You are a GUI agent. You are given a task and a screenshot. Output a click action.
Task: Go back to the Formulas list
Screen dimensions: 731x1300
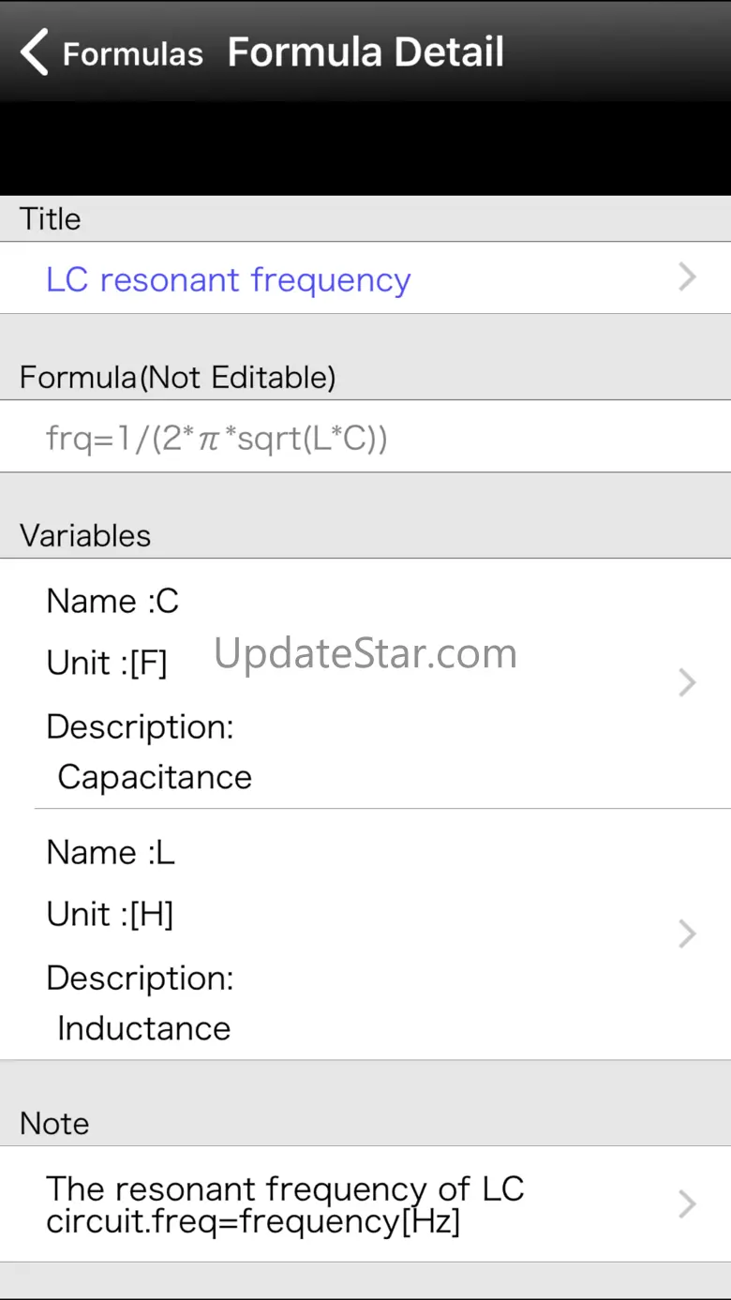(132, 53)
